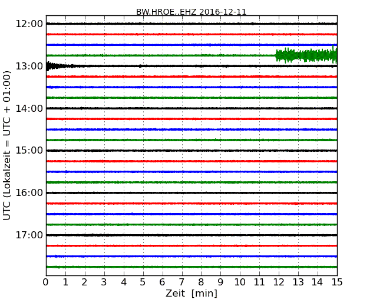Click the 12 tick label on minute axis
The height and width of the screenshot is (306, 383).
pos(279,282)
